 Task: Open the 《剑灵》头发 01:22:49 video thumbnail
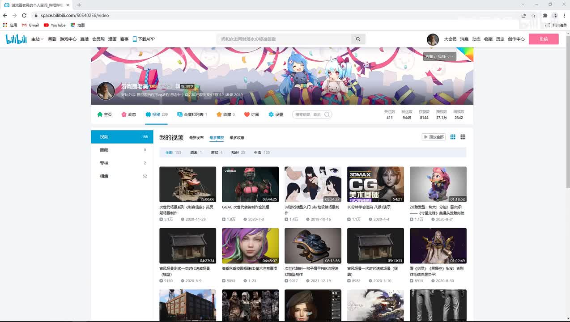pos(438,246)
